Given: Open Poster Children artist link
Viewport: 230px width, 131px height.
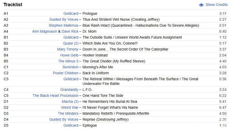Looking at the screenshot, I should 65,73.
